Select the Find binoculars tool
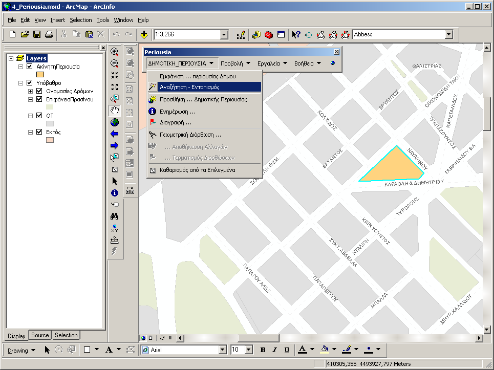The height and width of the screenshot is (370, 494). point(115,216)
